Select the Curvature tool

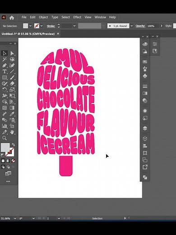pos(12,66)
